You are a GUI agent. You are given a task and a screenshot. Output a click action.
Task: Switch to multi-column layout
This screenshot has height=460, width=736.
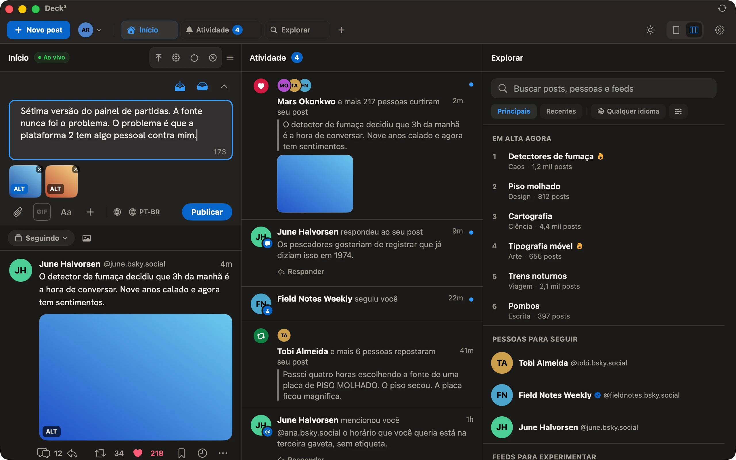click(x=694, y=30)
